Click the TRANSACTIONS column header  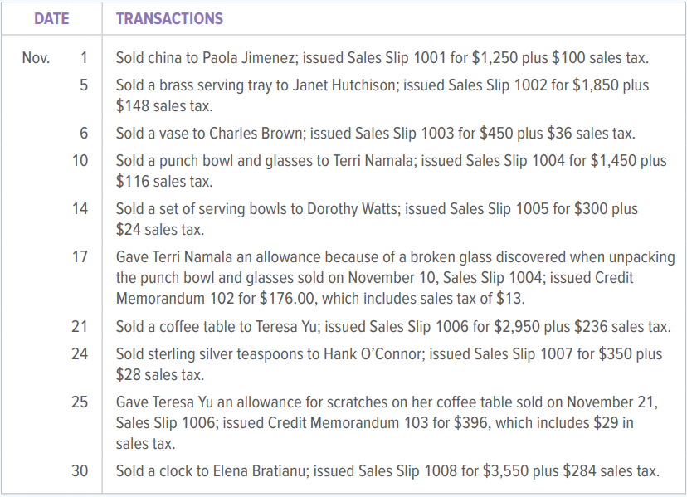[x=169, y=18]
